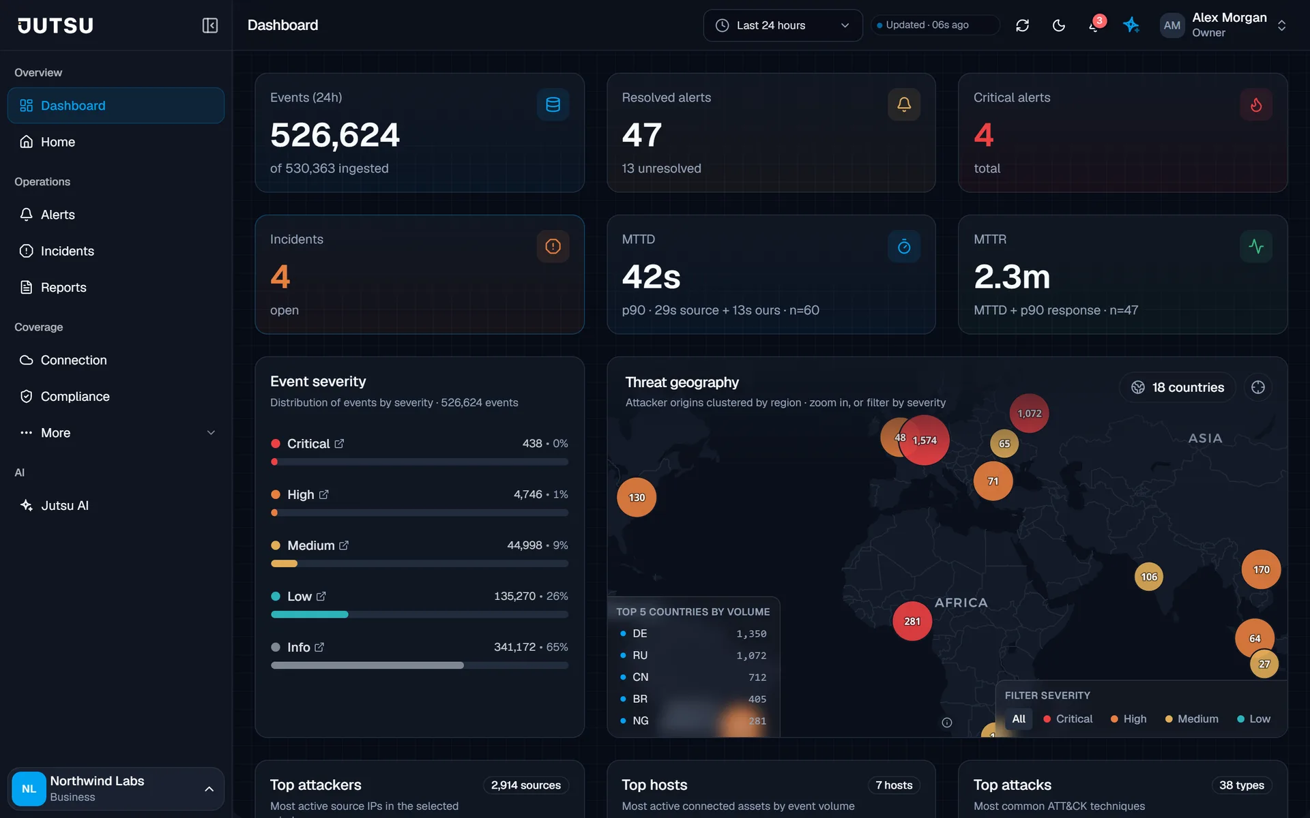Click the 170 cluster marker
The height and width of the screenshot is (818, 1310).
(1262, 570)
